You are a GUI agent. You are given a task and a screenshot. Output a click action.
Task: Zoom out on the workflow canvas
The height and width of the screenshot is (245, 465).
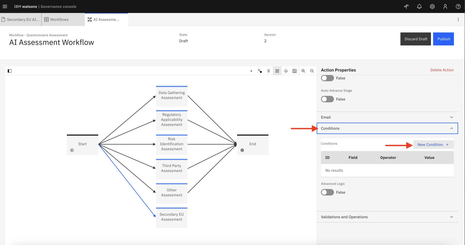[312, 71]
